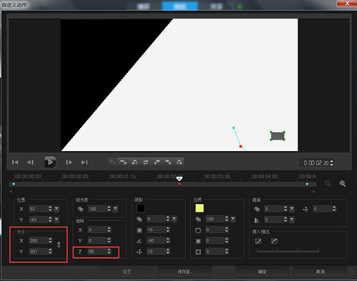This screenshot has height=281, width=357.
Task: Click the shadow distance field showing 10
Action: click(x=156, y=252)
